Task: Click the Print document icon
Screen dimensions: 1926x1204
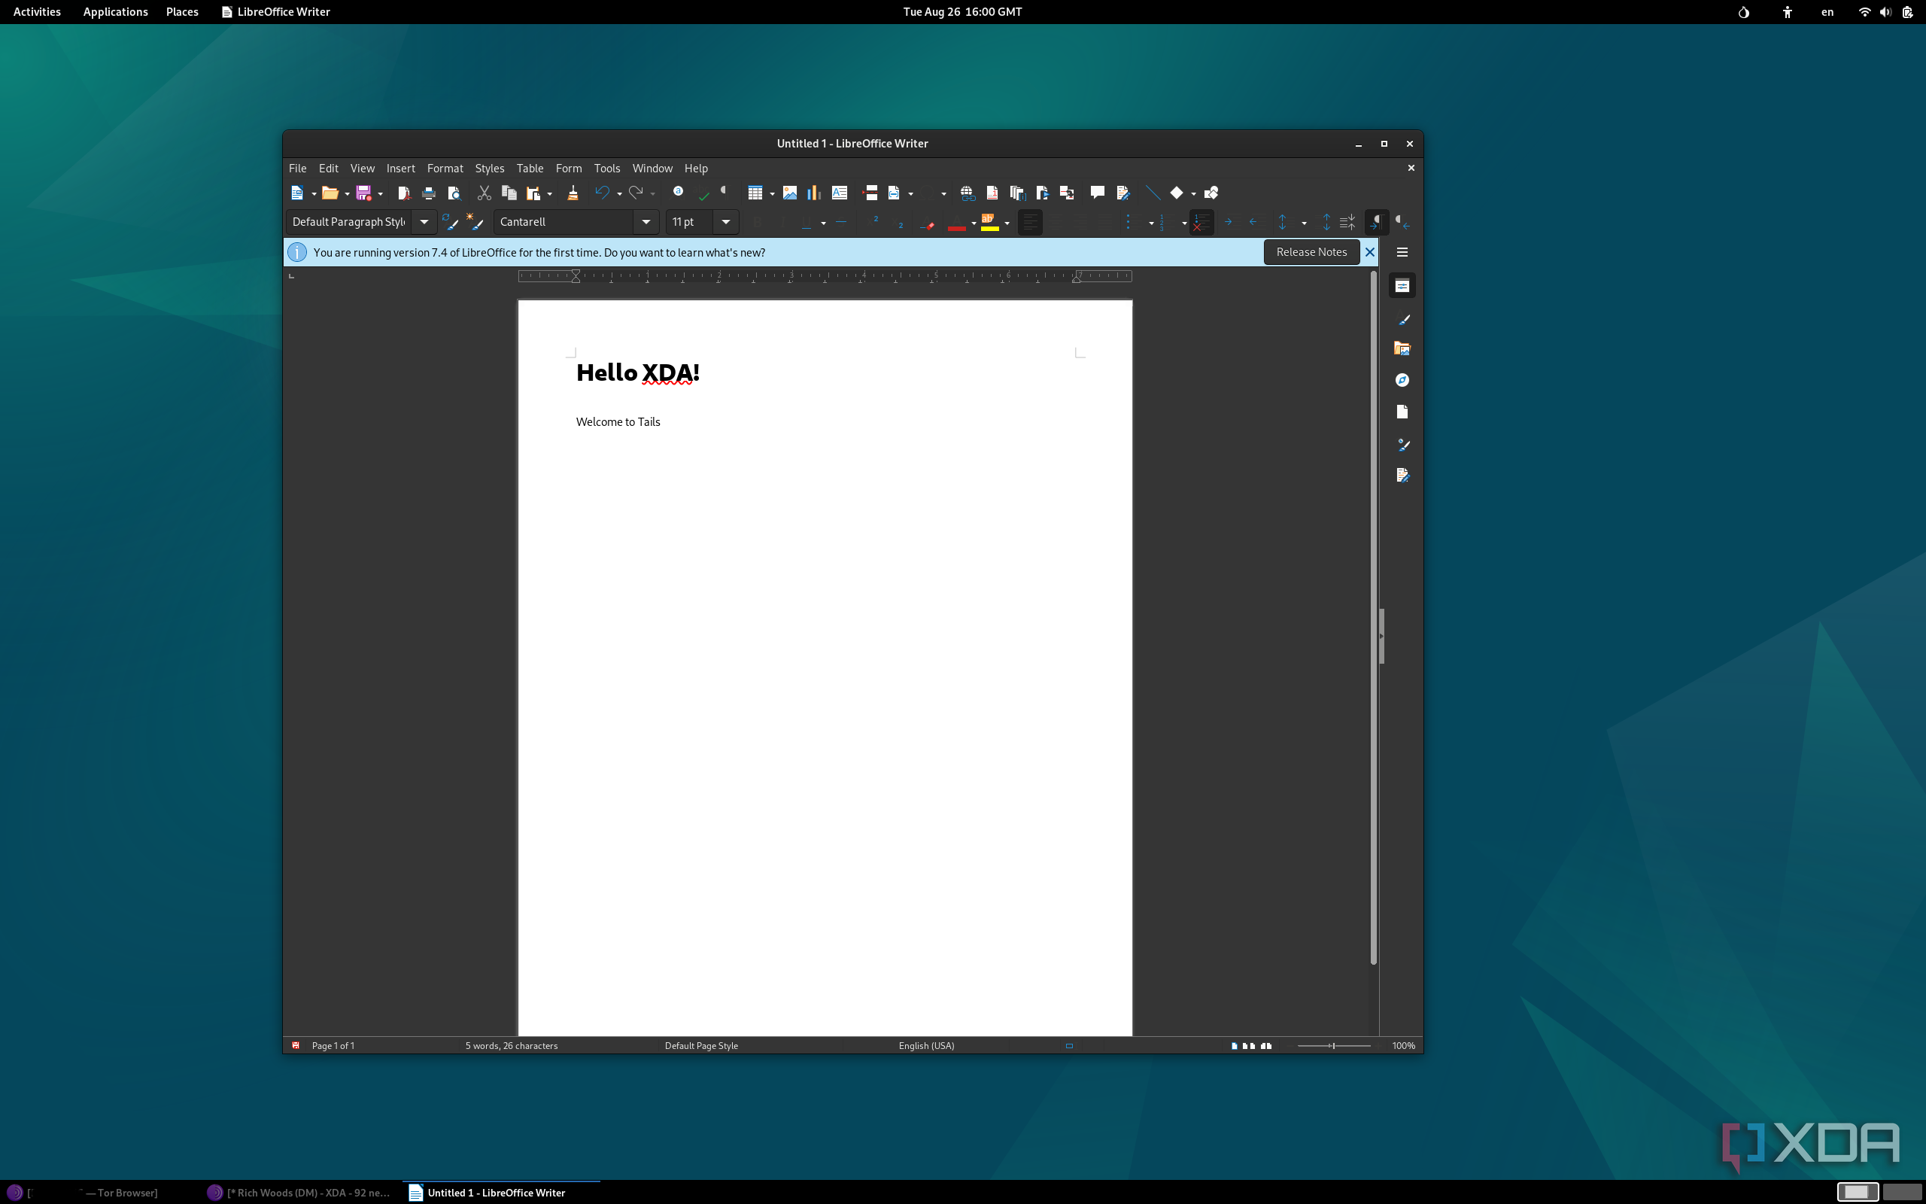Action: (429, 193)
